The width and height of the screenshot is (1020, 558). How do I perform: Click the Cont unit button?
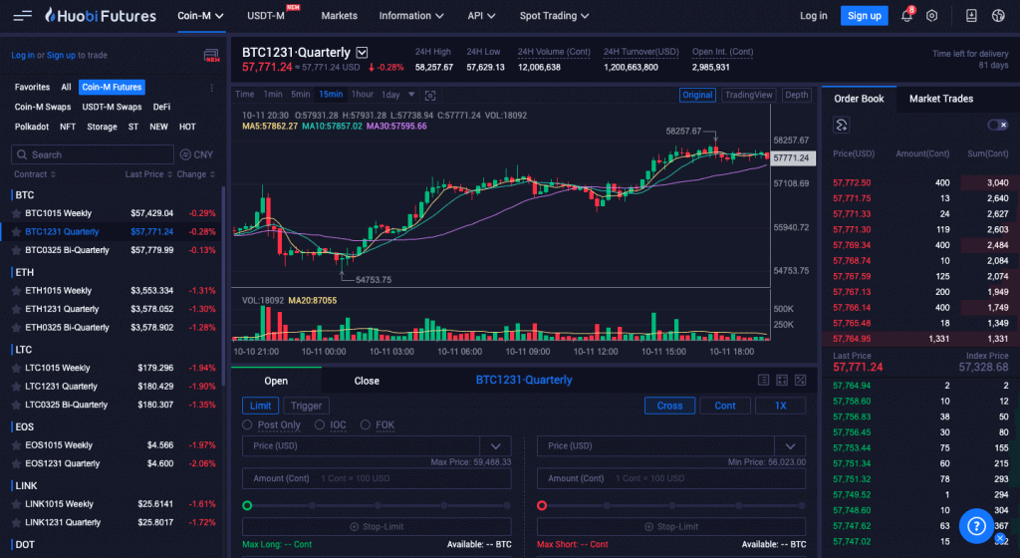point(725,406)
